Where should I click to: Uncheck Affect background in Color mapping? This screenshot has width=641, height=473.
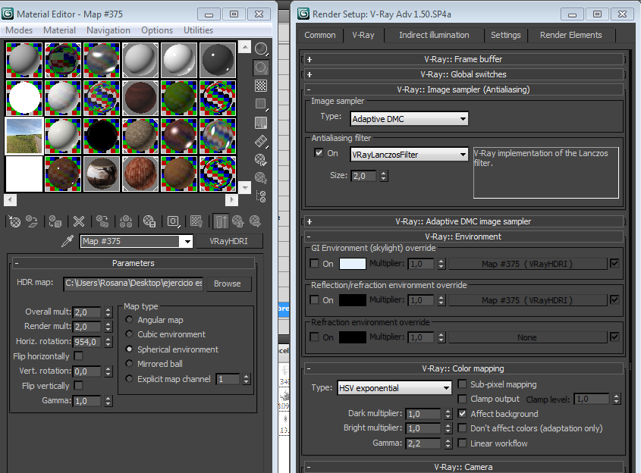(x=462, y=414)
